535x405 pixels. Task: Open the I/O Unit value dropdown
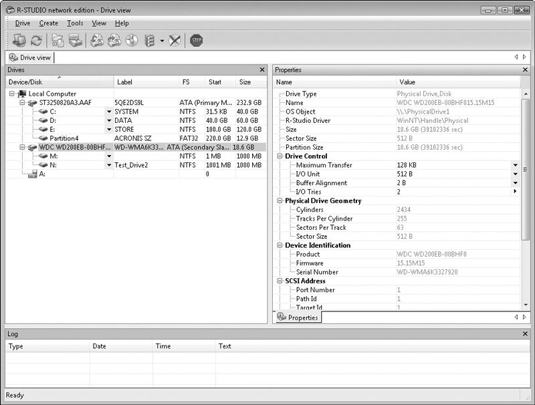[515, 174]
